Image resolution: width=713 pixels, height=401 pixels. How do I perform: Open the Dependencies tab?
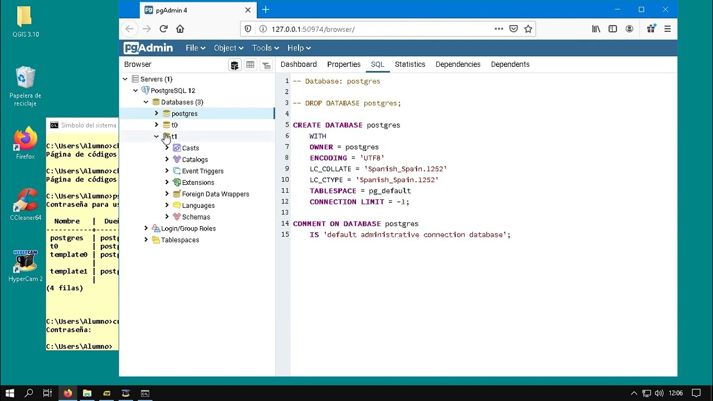[x=458, y=65]
